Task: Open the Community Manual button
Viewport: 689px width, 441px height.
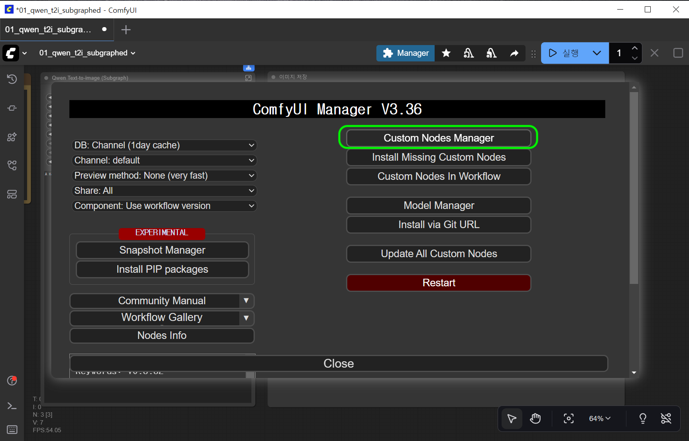Action: (156, 301)
